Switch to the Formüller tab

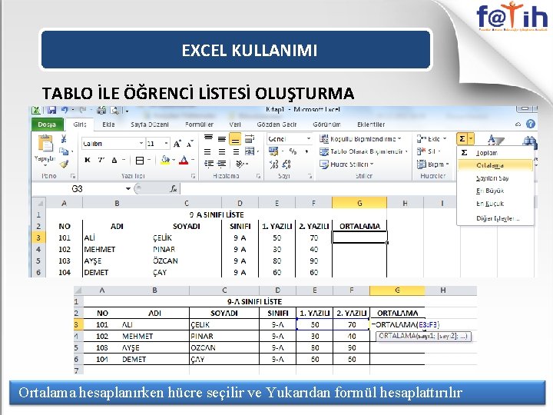(199, 124)
